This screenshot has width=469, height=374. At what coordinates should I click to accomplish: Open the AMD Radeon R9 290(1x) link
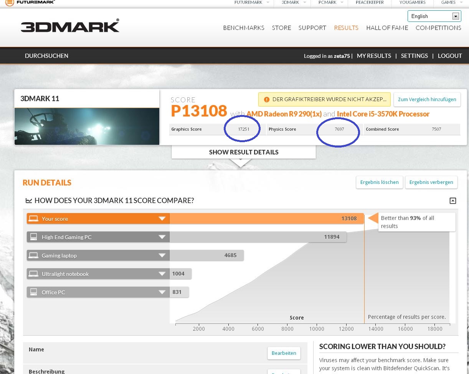(x=284, y=114)
